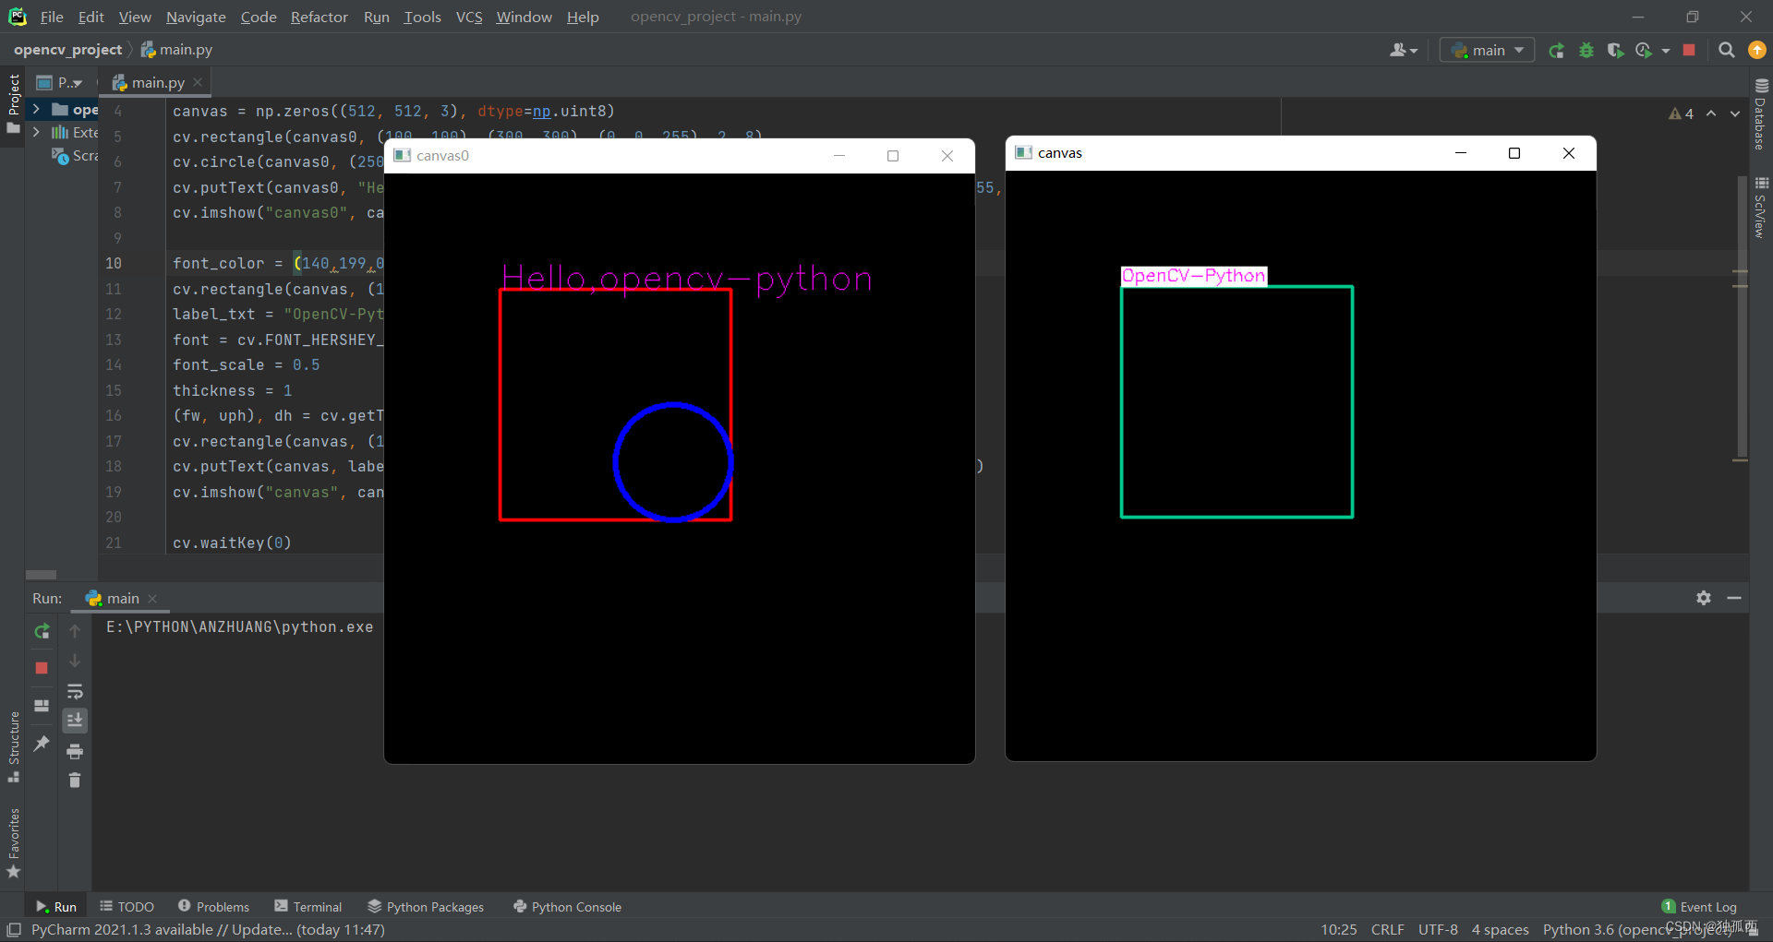Print the Run console output

75,751
